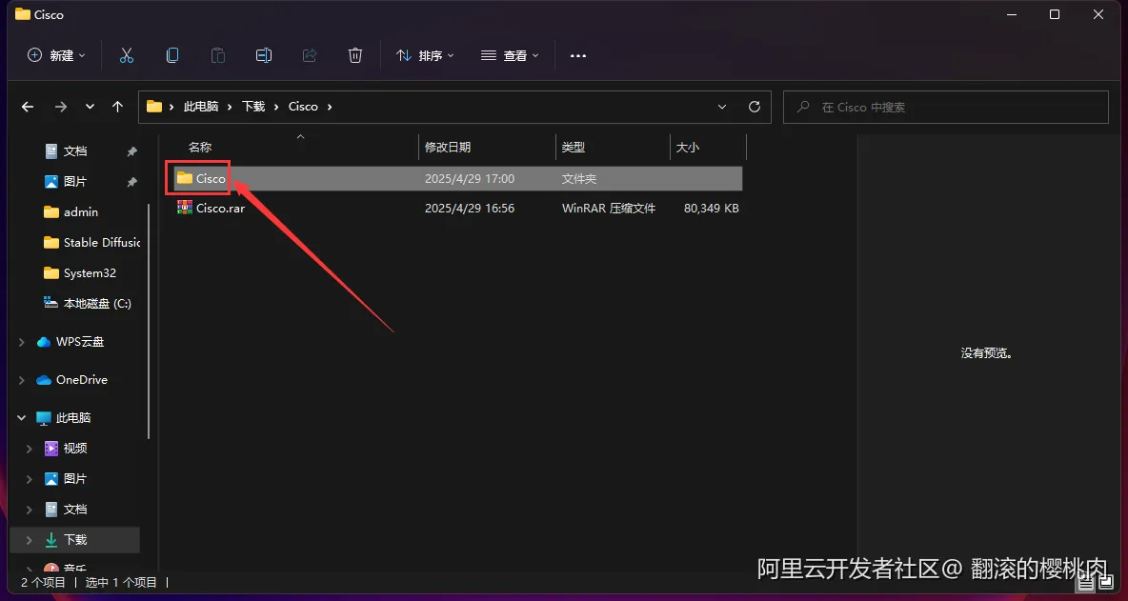Collapse the 此电脑 tree node
The image size is (1128, 601).
(x=22, y=418)
